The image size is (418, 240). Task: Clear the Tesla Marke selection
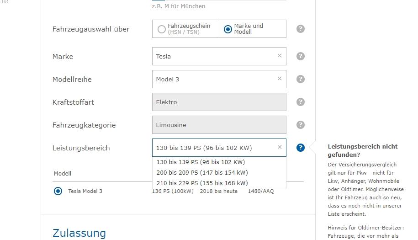280,55
